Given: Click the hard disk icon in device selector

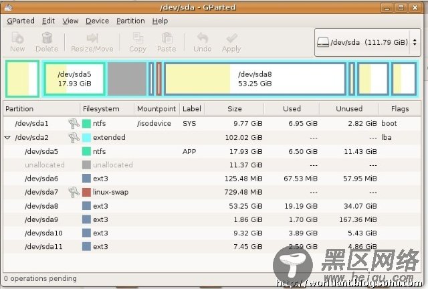Looking at the screenshot, I should pos(322,42).
